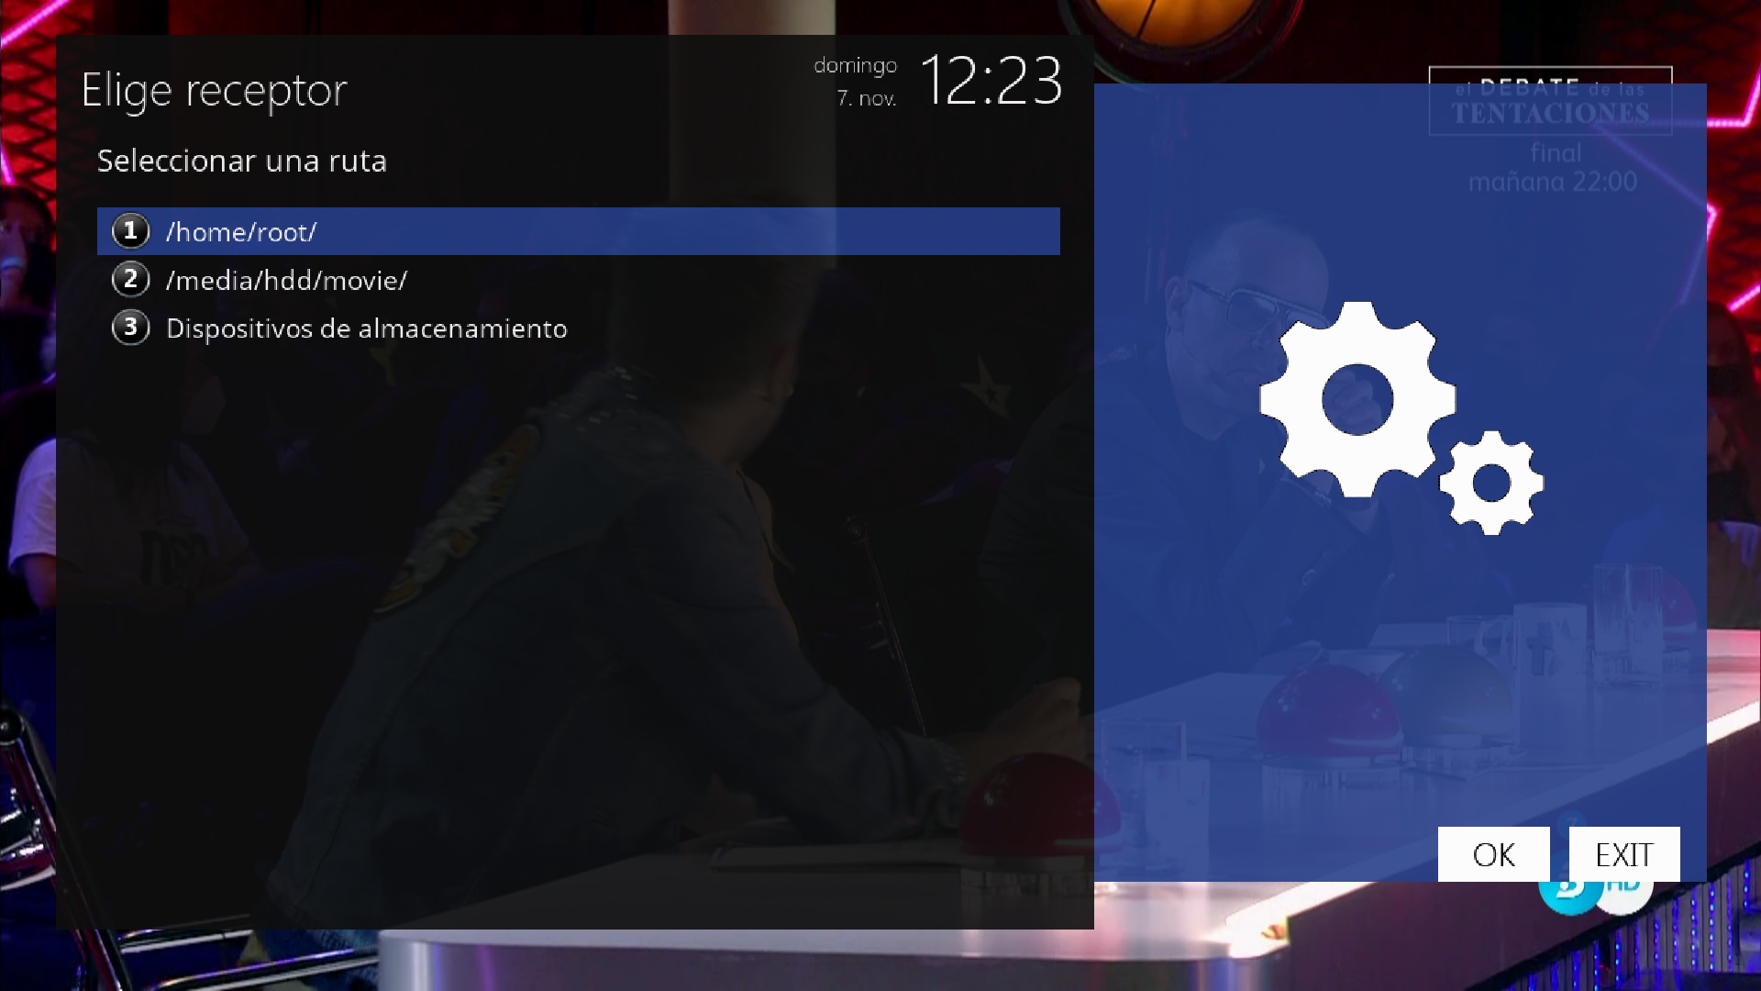Click the number 1 circle icon

(x=130, y=231)
